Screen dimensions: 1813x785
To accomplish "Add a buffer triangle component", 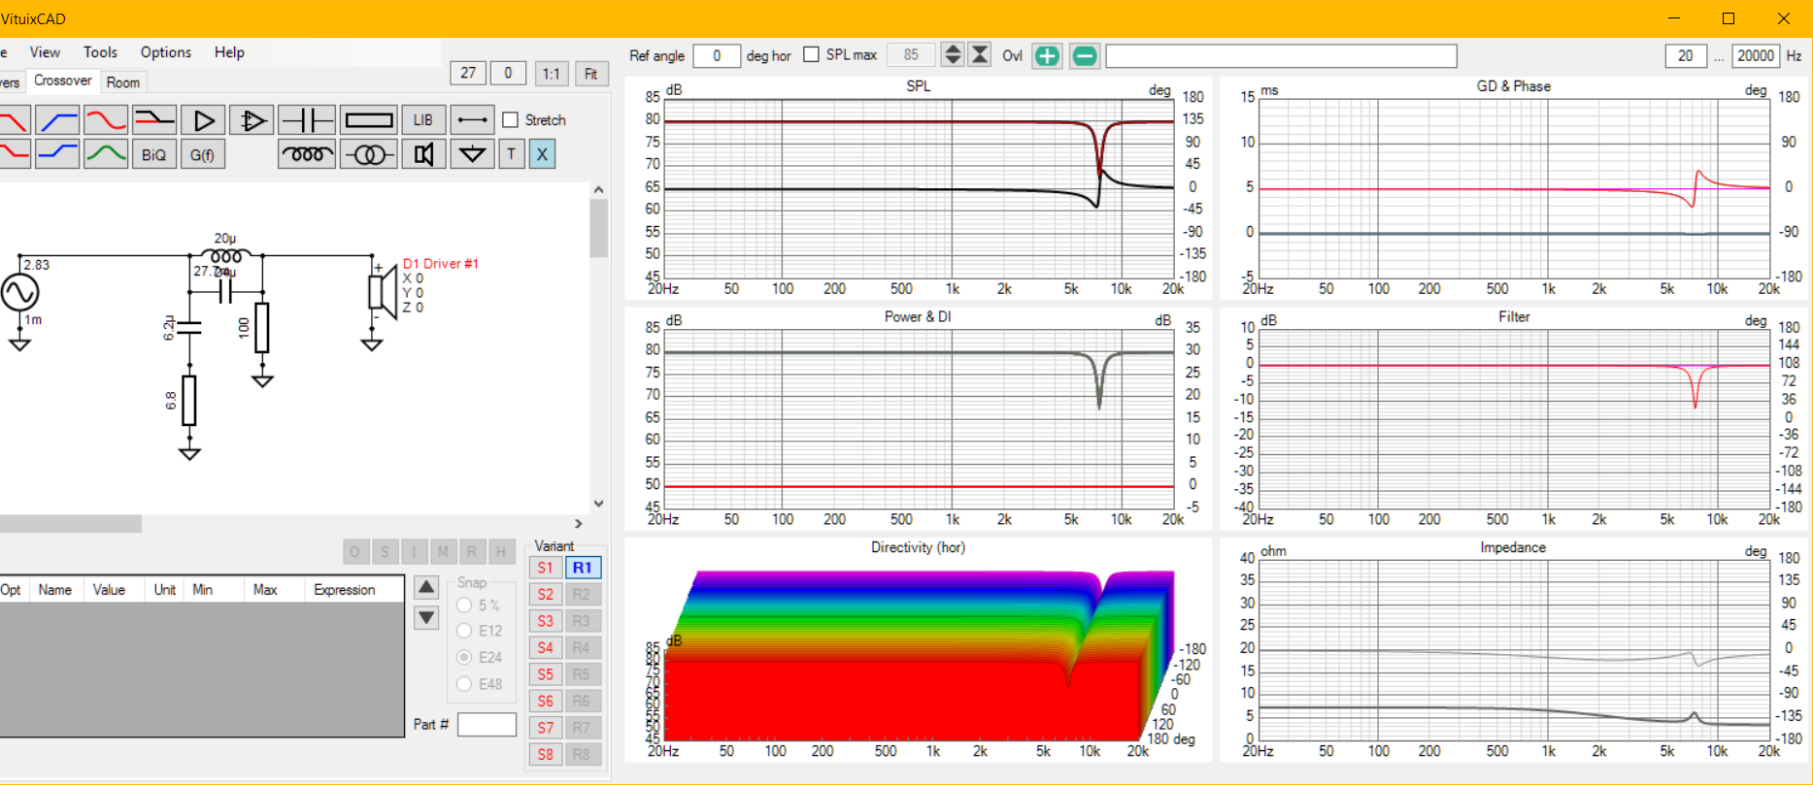I will 203,120.
